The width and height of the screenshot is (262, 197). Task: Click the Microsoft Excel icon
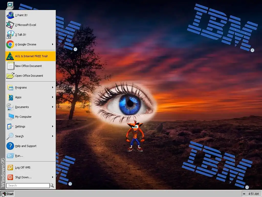click(10, 25)
